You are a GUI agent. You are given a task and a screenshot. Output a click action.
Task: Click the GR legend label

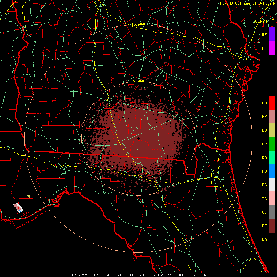(264, 117)
